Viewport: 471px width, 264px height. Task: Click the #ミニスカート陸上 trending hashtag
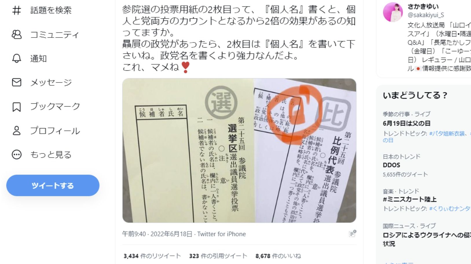(410, 199)
